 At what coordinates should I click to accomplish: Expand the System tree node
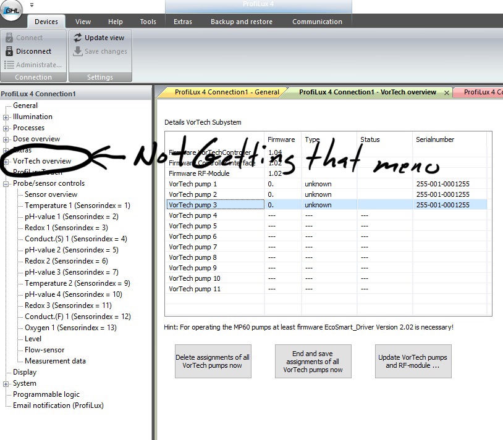click(6, 384)
